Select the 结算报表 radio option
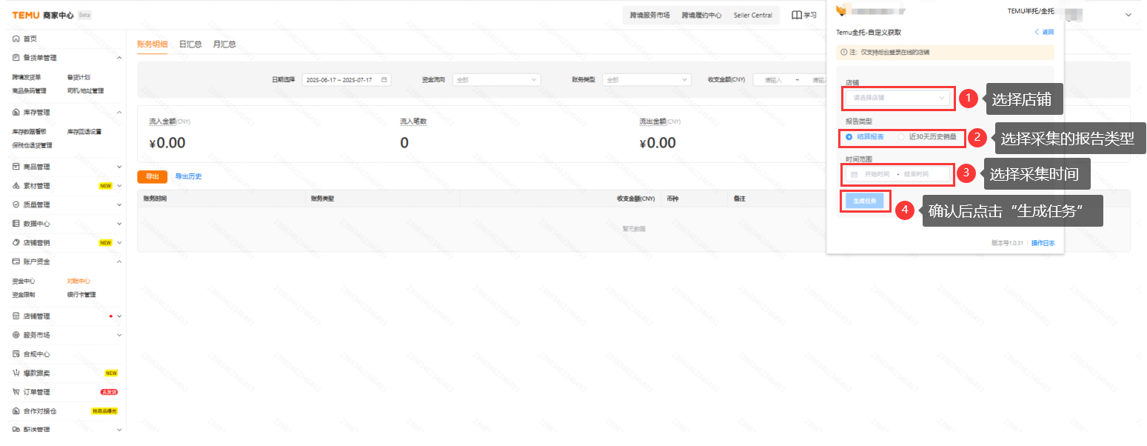Viewport: 1147px width, 446px height. [x=849, y=137]
